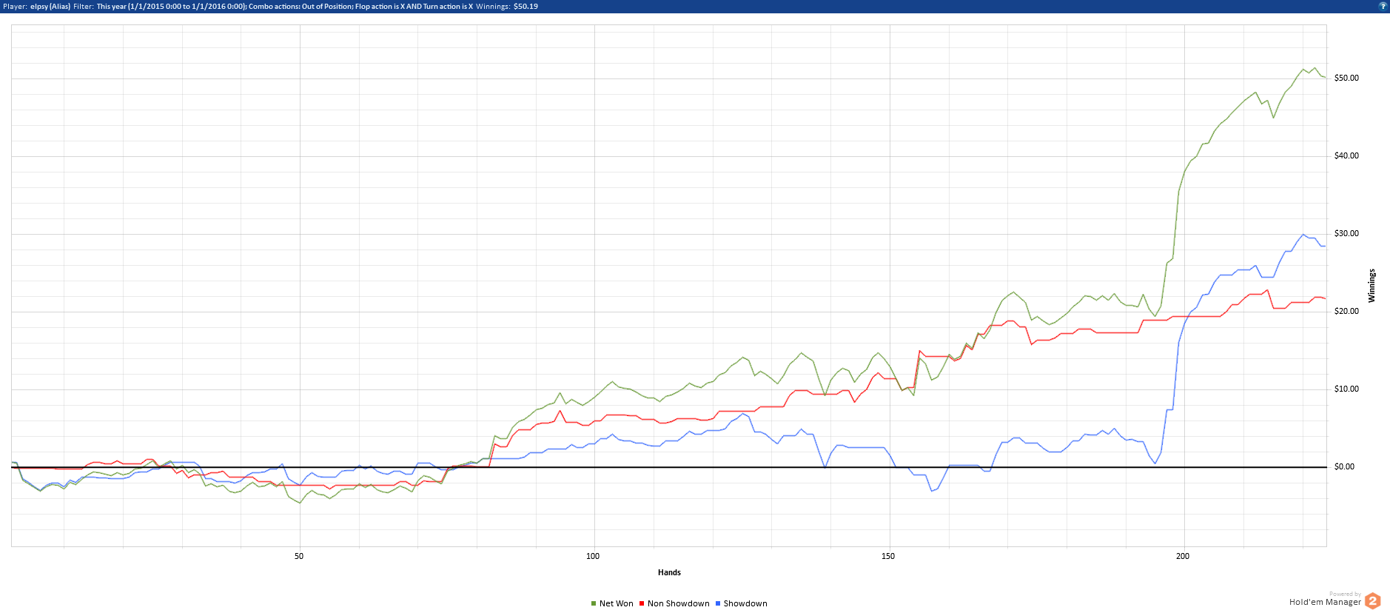Screen dimensions: 1390x613
Task: Open the help question mark icon
Action: point(1382,6)
